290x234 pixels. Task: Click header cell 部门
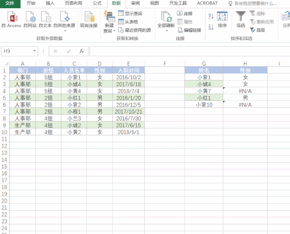click(x=23, y=70)
